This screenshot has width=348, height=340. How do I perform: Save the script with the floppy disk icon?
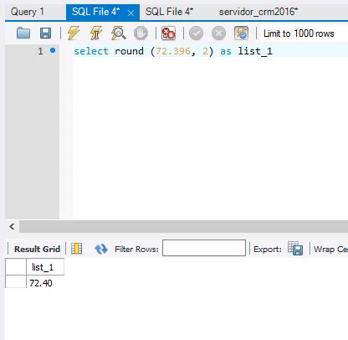(46, 33)
